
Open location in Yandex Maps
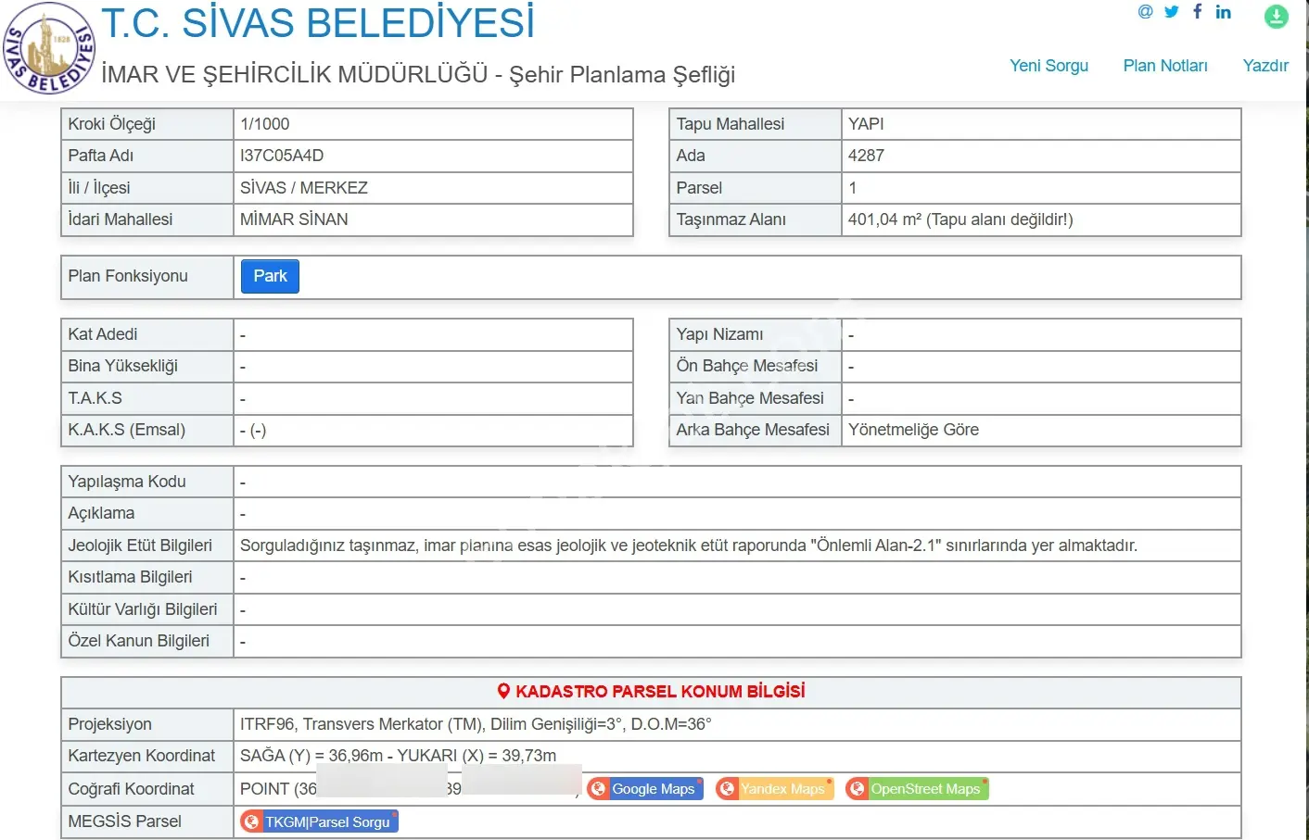pos(774,789)
